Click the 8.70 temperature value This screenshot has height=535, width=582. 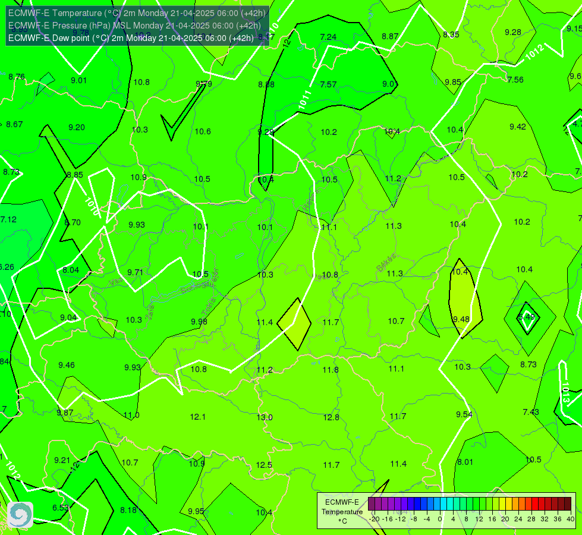point(73,222)
